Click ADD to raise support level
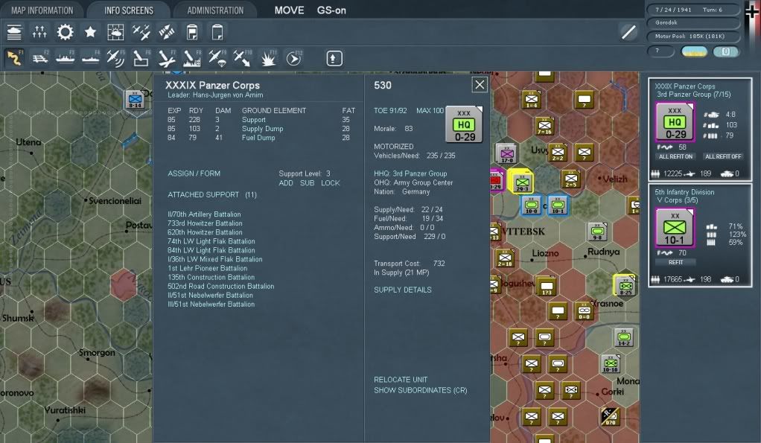The height and width of the screenshot is (443, 761). [x=286, y=183]
